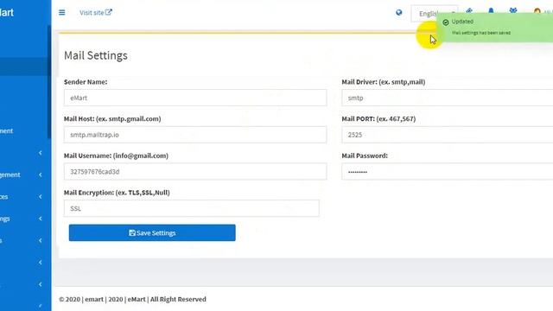553x311 pixels.
Task: Click 'Mail settings has been saved' message
Action: [481, 33]
